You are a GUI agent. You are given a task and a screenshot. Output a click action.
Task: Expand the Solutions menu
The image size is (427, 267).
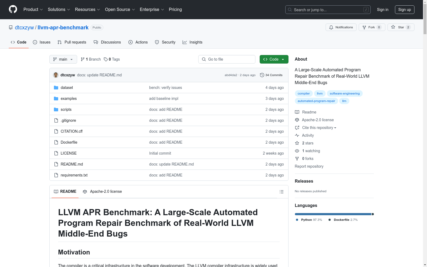(59, 9)
